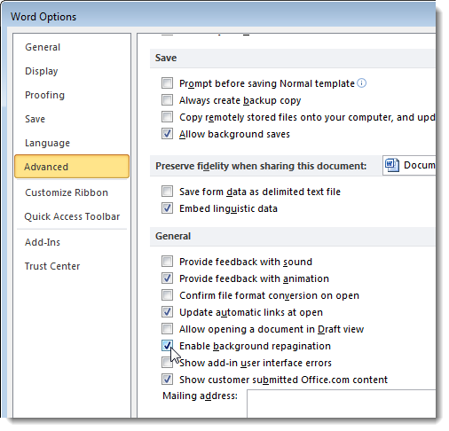Viewport: 449px width, 431px height.
Task: Click the Word document icon in fidelity dropdown
Action: (x=392, y=165)
